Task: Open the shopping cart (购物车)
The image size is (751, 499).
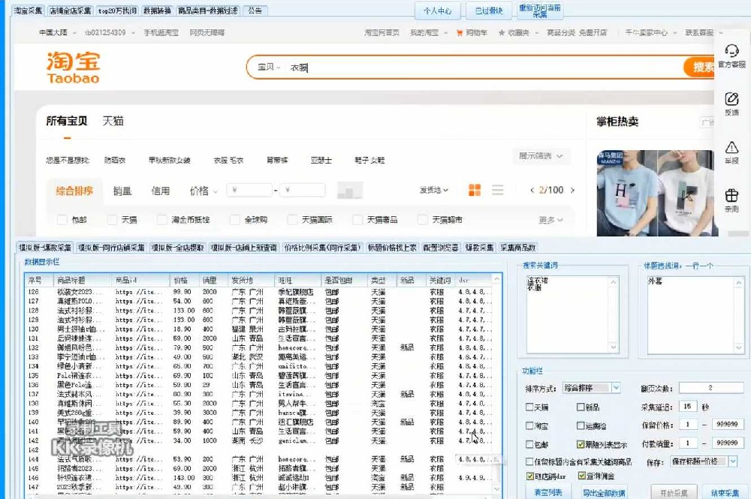Action: click(472, 32)
